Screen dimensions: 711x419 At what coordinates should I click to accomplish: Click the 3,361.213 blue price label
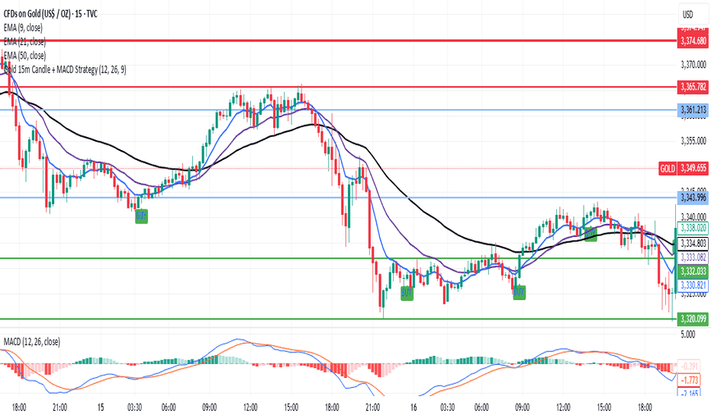693,110
